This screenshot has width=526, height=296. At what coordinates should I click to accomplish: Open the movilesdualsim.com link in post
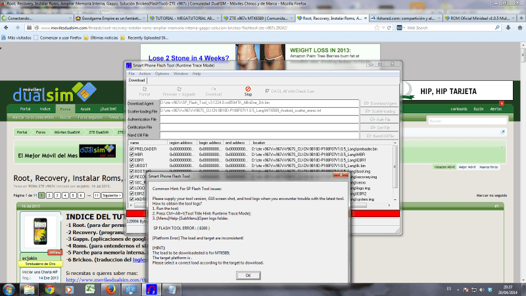click(107, 280)
